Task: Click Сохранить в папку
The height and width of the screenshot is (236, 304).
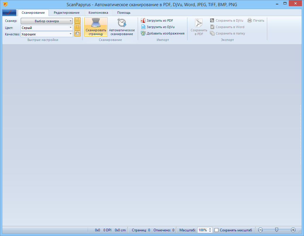Action: tap(227, 33)
